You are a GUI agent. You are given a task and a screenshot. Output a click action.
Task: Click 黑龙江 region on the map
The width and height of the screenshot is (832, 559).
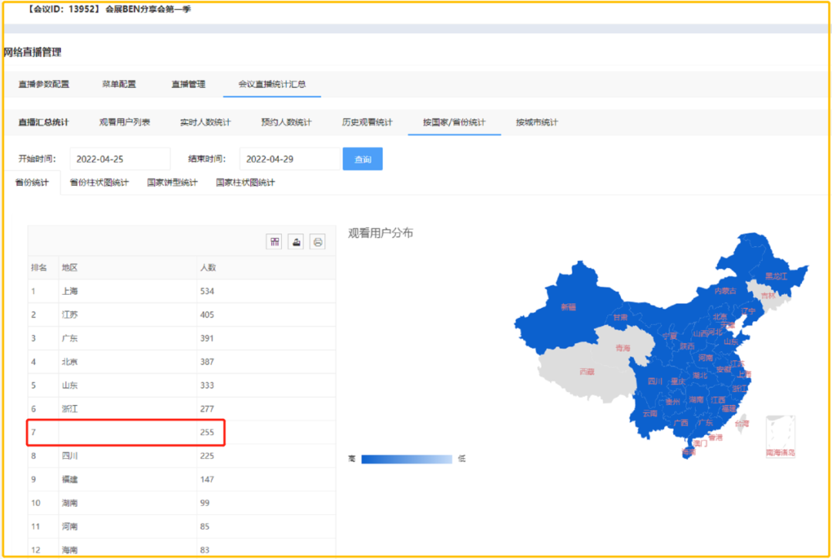click(776, 276)
